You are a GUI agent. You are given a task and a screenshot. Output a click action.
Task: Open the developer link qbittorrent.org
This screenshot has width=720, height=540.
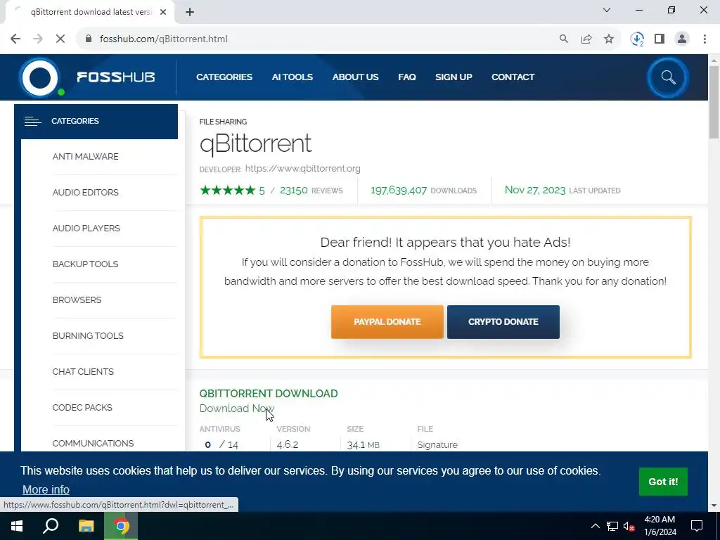click(x=302, y=169)
